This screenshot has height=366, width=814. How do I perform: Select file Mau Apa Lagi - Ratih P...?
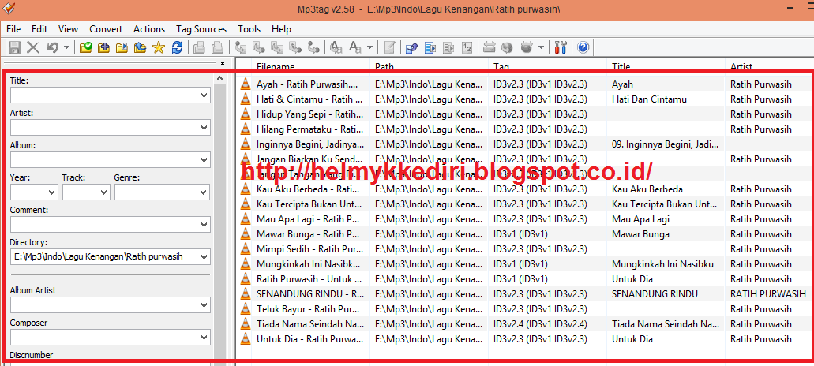(308, 219)
